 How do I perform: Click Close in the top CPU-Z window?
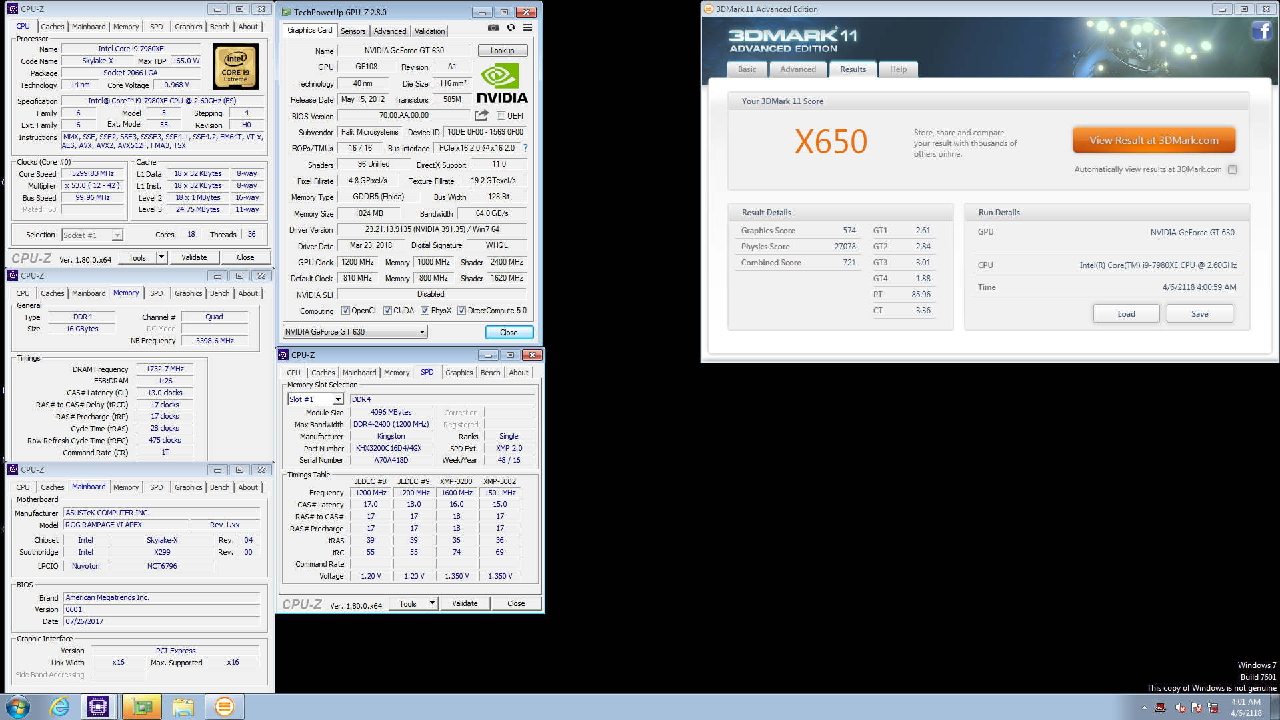pos(245,257)
